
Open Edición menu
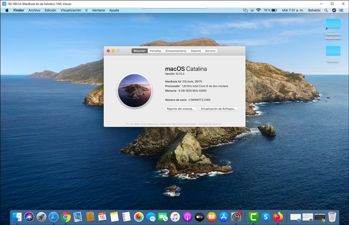pos(50,10)
